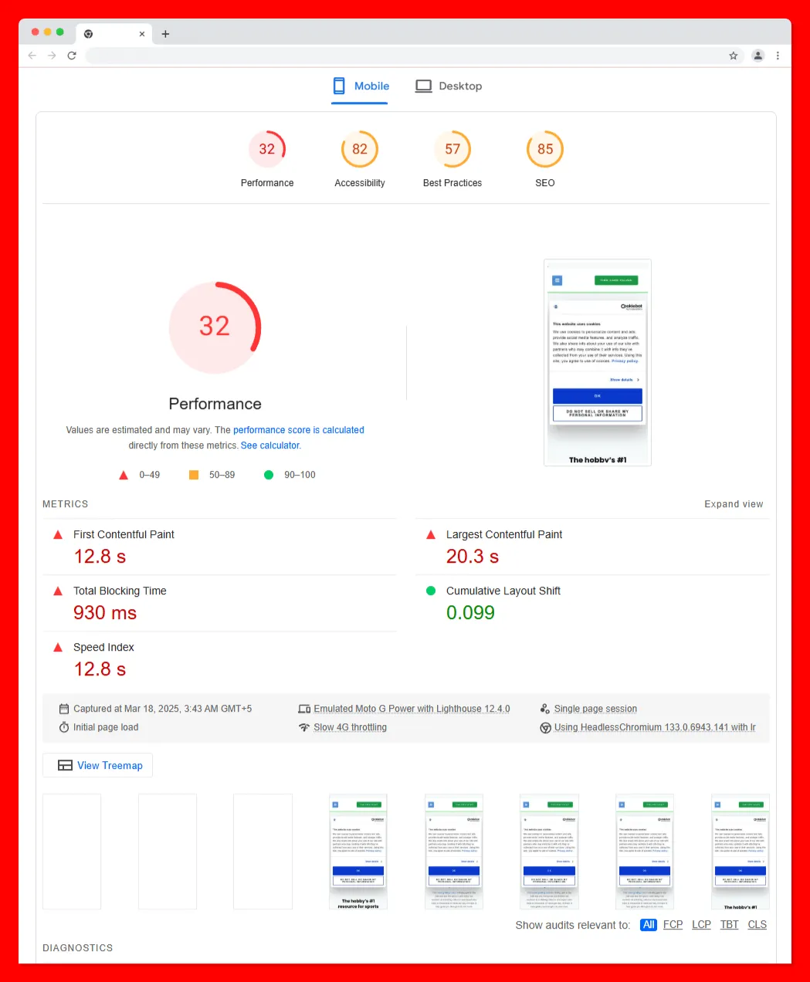
Task: Select the Speed Index metric label
Action: click(103, 647)
